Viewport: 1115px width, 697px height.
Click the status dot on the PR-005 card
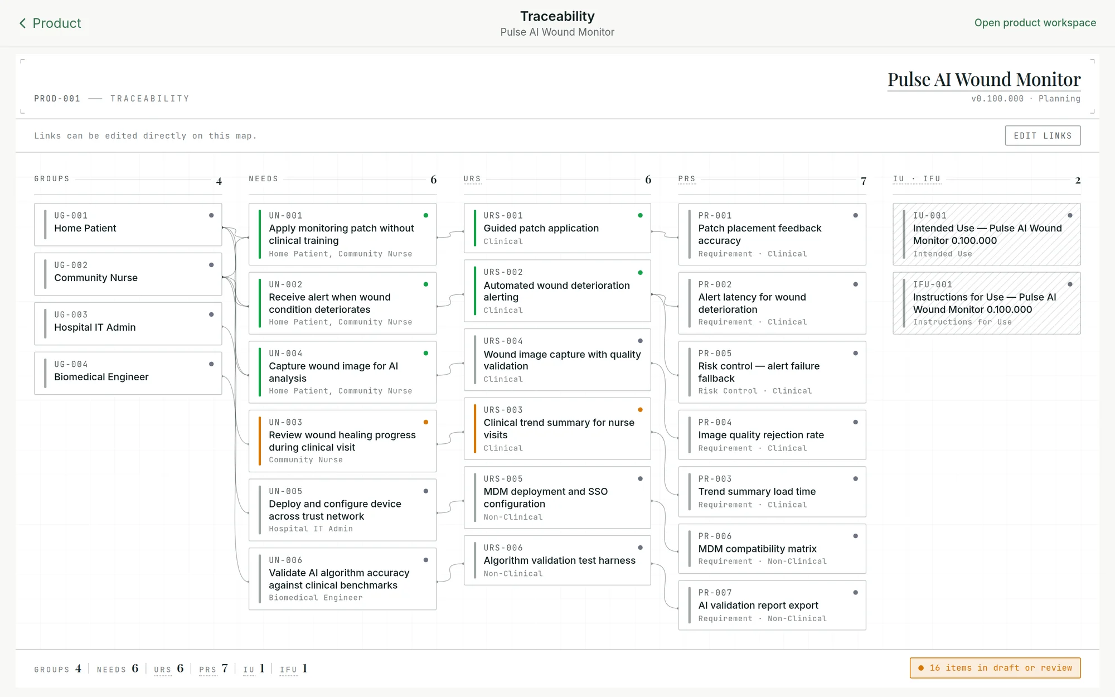pos(856,353)
